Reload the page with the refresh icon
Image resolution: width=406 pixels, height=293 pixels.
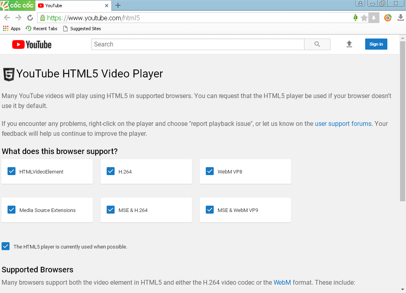pos(30,18)
